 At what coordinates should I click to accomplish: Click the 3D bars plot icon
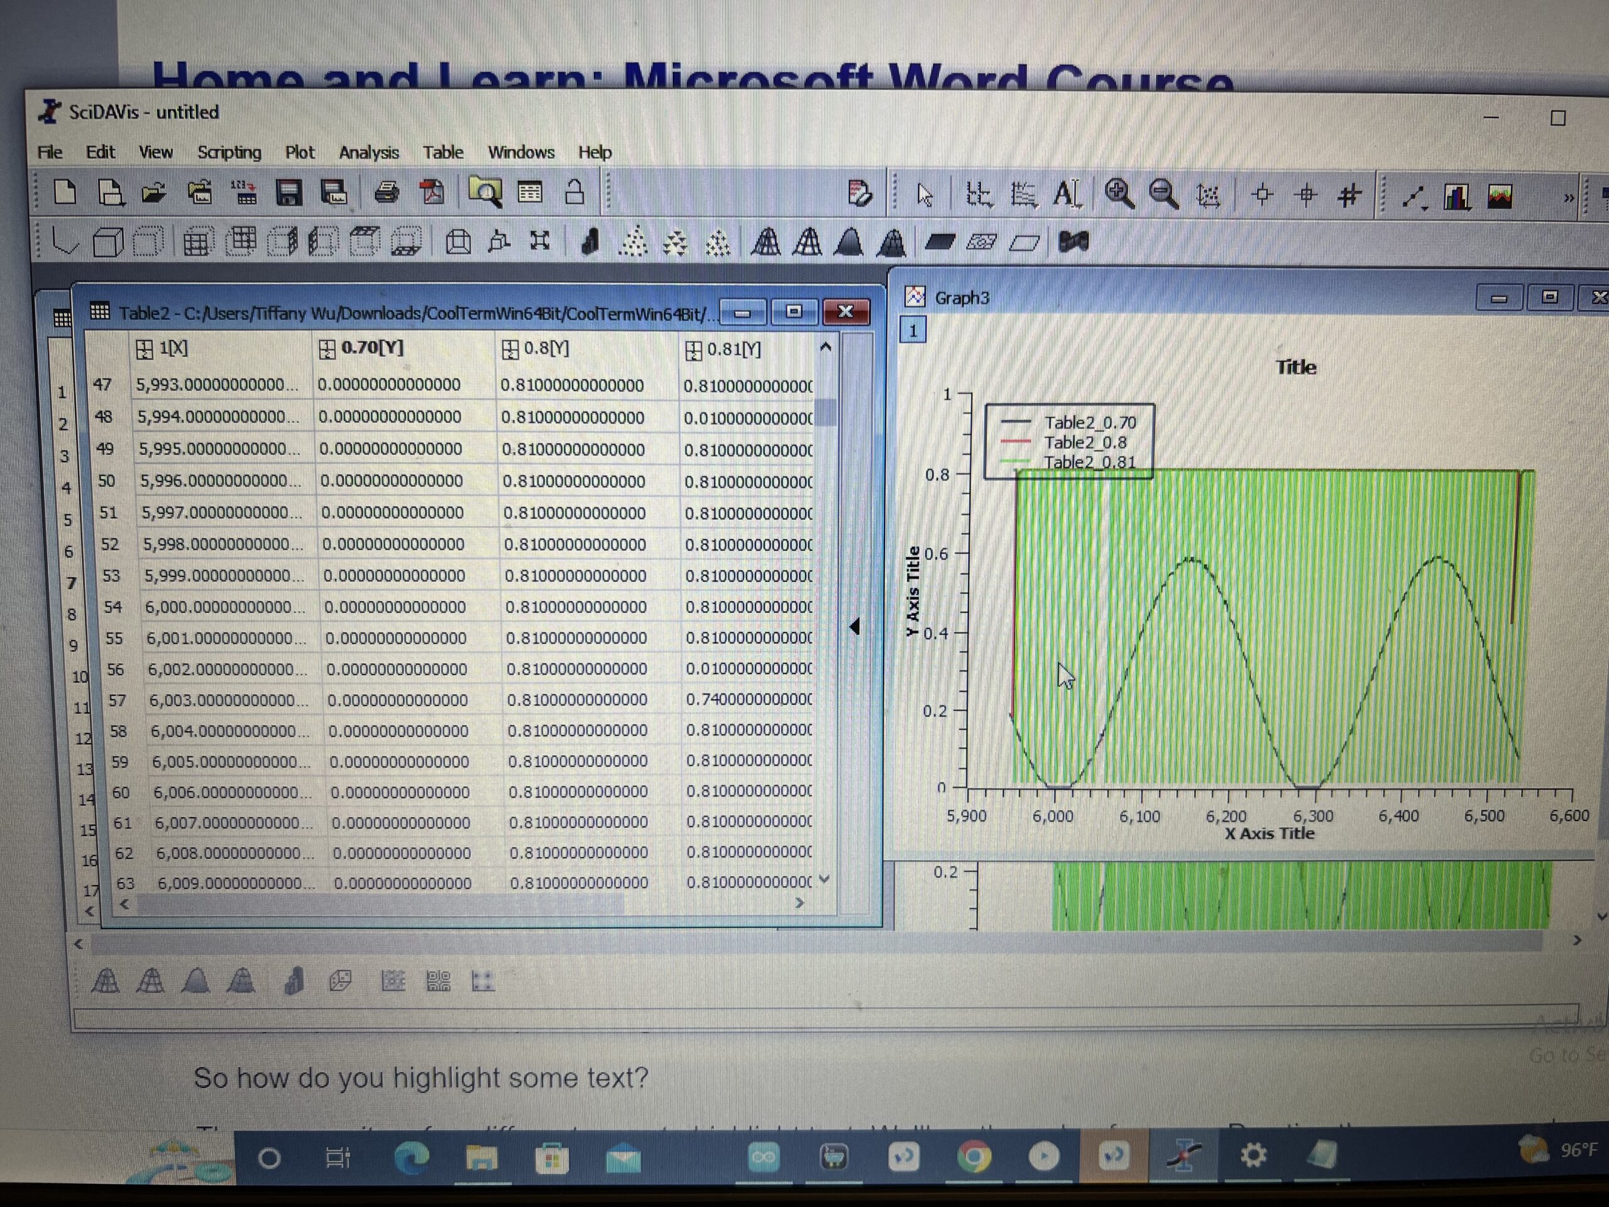[590, 242]
